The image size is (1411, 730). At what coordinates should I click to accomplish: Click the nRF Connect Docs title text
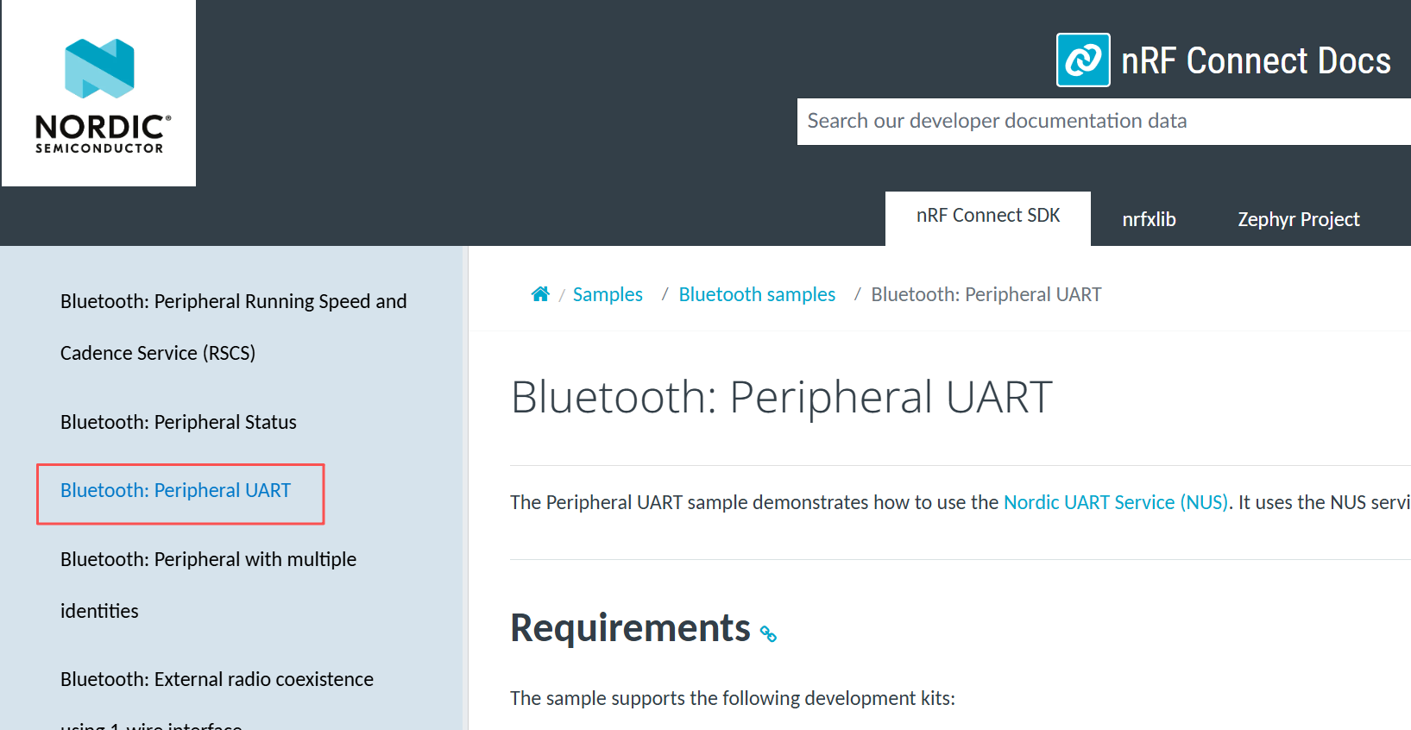[1256, 60]
